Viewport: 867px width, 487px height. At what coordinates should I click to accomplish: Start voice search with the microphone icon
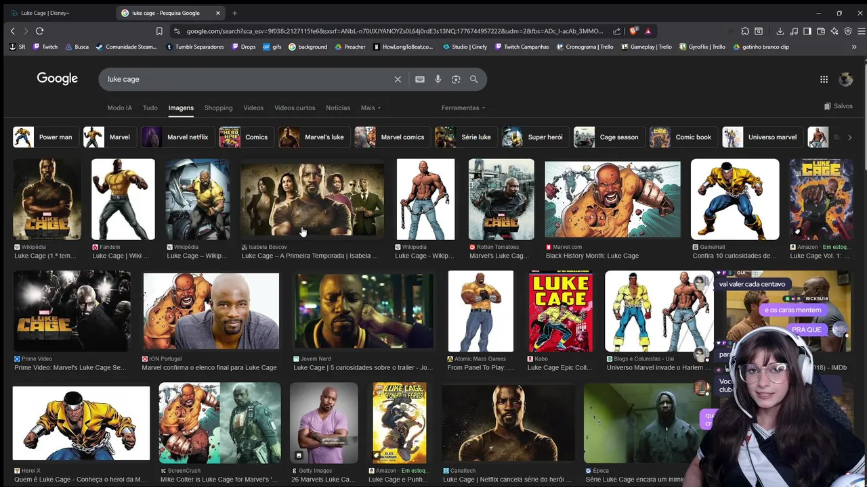coord(438,79)
